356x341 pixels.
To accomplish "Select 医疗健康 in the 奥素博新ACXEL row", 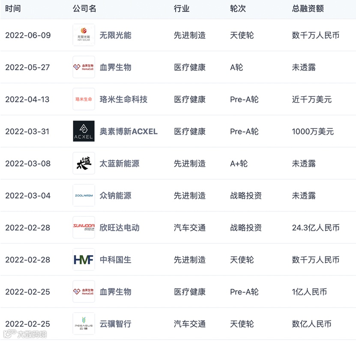I will [x=190, y=131].
